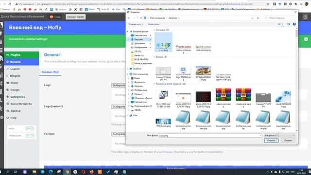Select the selected xyz.png file thumbnail
Screen dimensions: 311x175
click(x=163, y=42)
